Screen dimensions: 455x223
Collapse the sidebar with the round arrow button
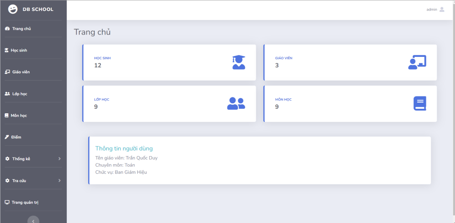click(x=33, y=219)
